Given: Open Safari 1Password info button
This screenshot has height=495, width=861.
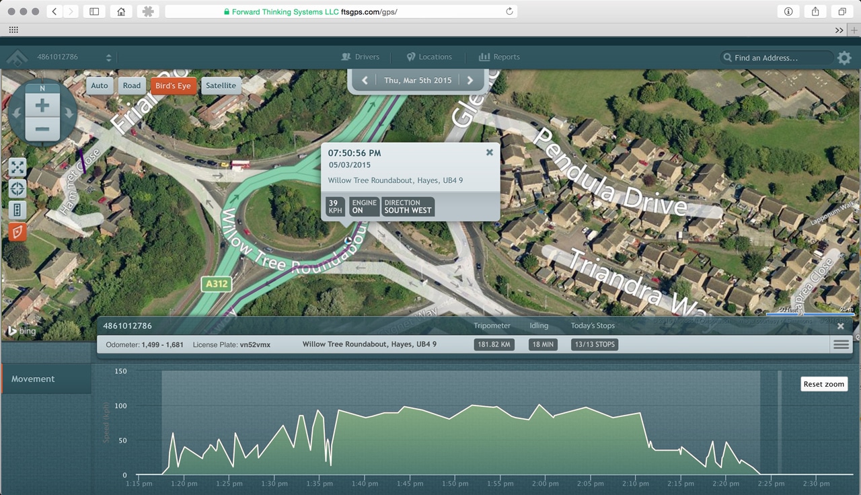Looking at the screenshot, I should 788,11.
